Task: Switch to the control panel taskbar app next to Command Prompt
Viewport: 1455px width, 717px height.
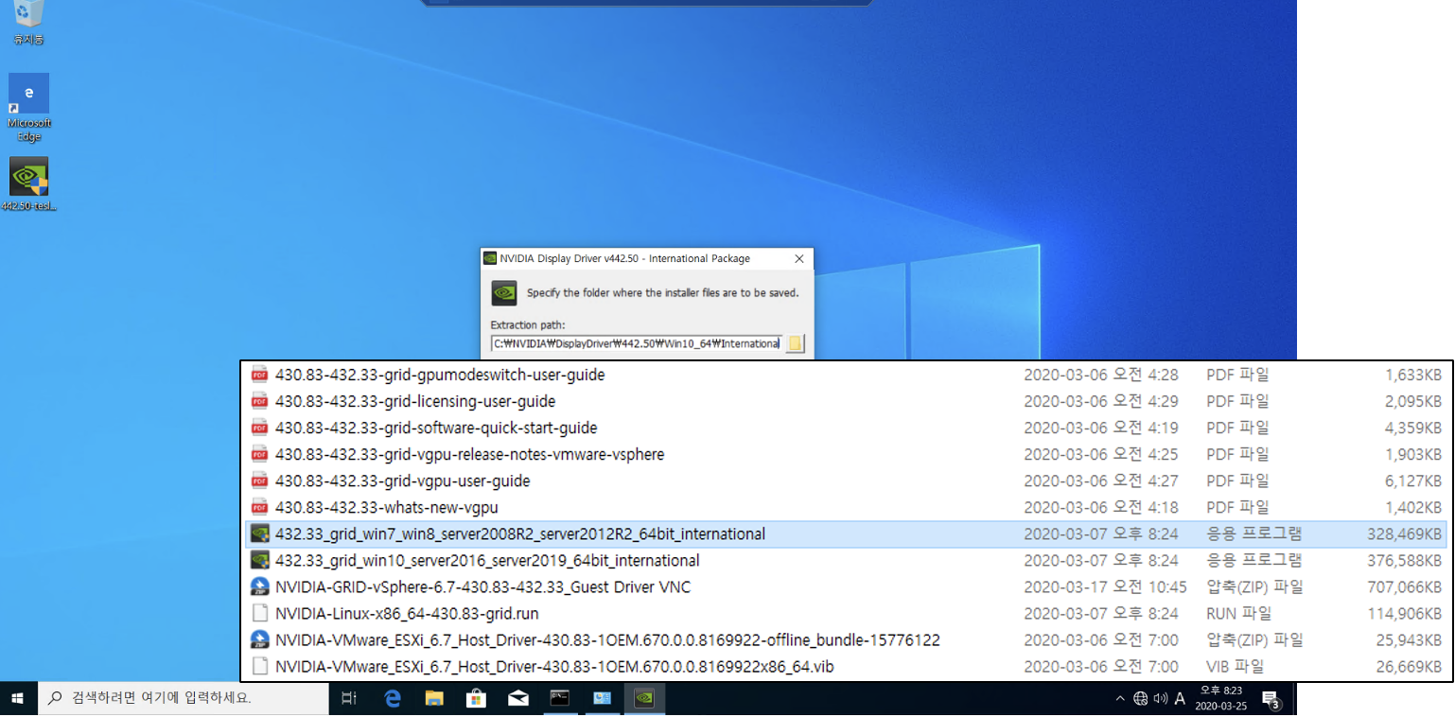Action: click(602, 699)
